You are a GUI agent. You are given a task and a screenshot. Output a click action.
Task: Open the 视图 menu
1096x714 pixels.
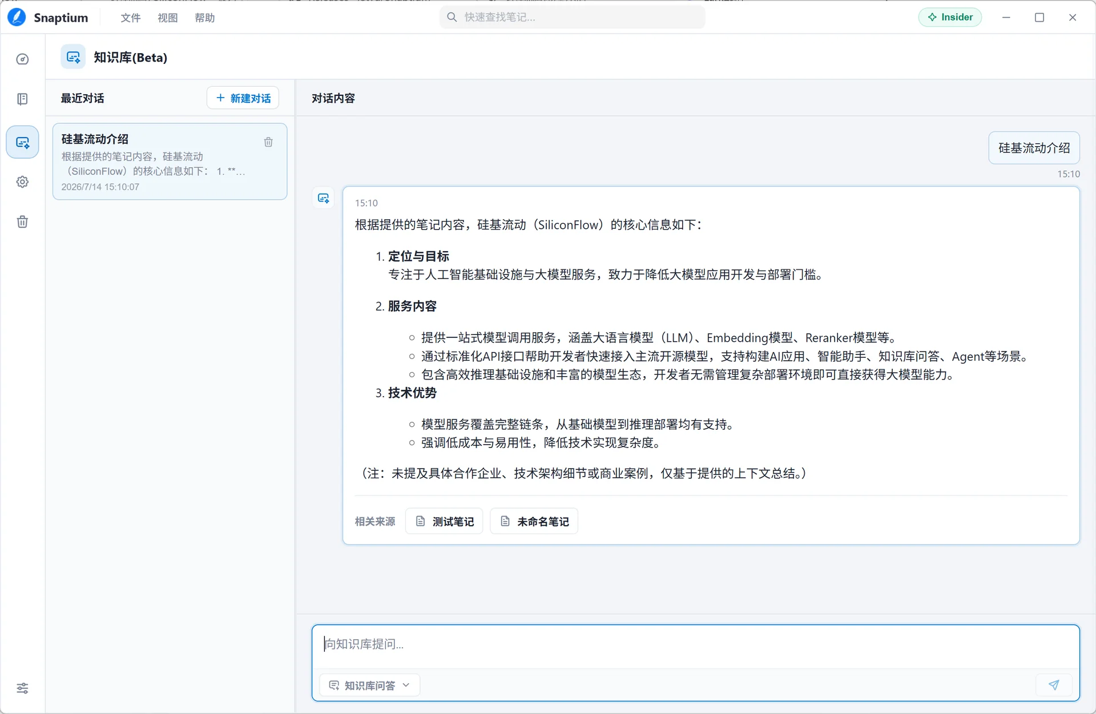pyautogui.click(x=168, y=18)
